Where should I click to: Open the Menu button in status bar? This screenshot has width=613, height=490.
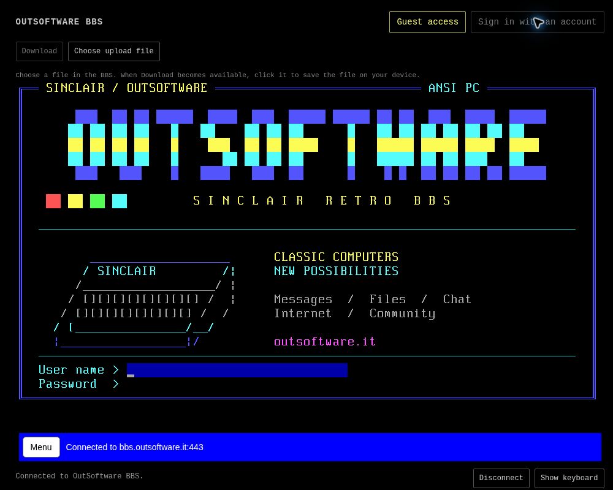click(x=41, y=447)
